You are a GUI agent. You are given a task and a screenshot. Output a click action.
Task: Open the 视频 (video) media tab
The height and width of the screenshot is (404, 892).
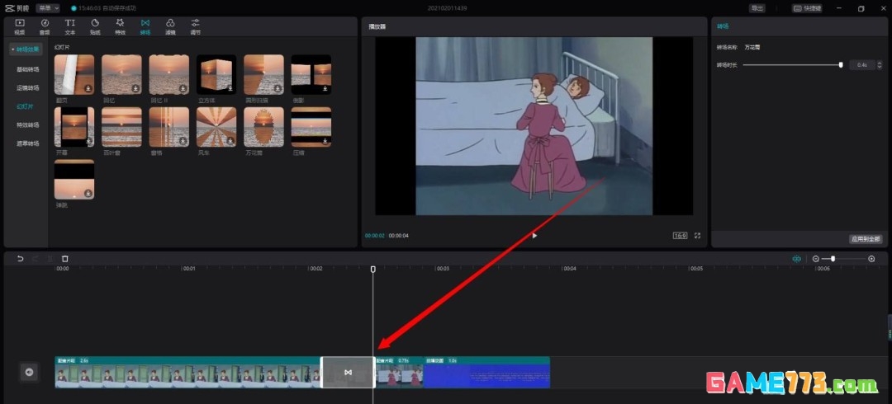point(19,26)
